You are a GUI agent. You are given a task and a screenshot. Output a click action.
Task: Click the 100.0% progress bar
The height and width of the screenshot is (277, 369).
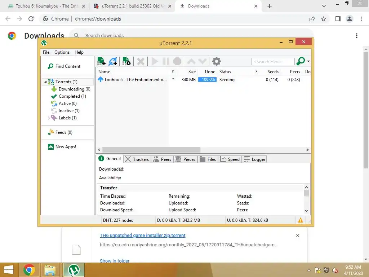[x=207, y=80]
